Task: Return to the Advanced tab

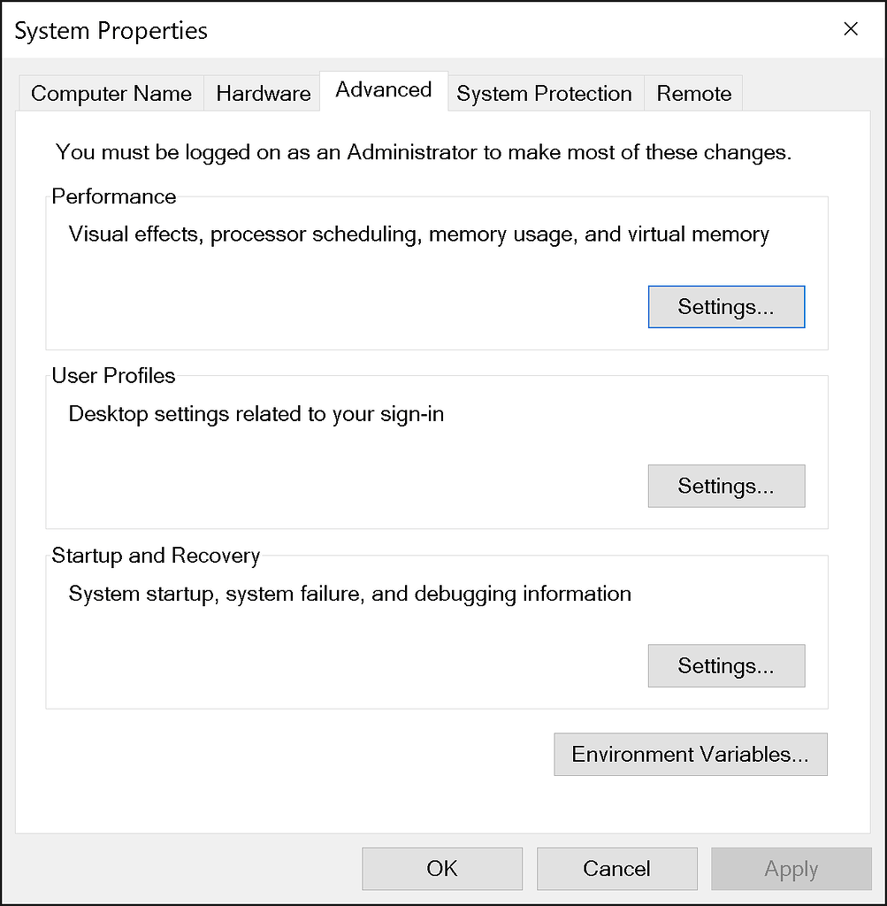Action: click(383, 89)
